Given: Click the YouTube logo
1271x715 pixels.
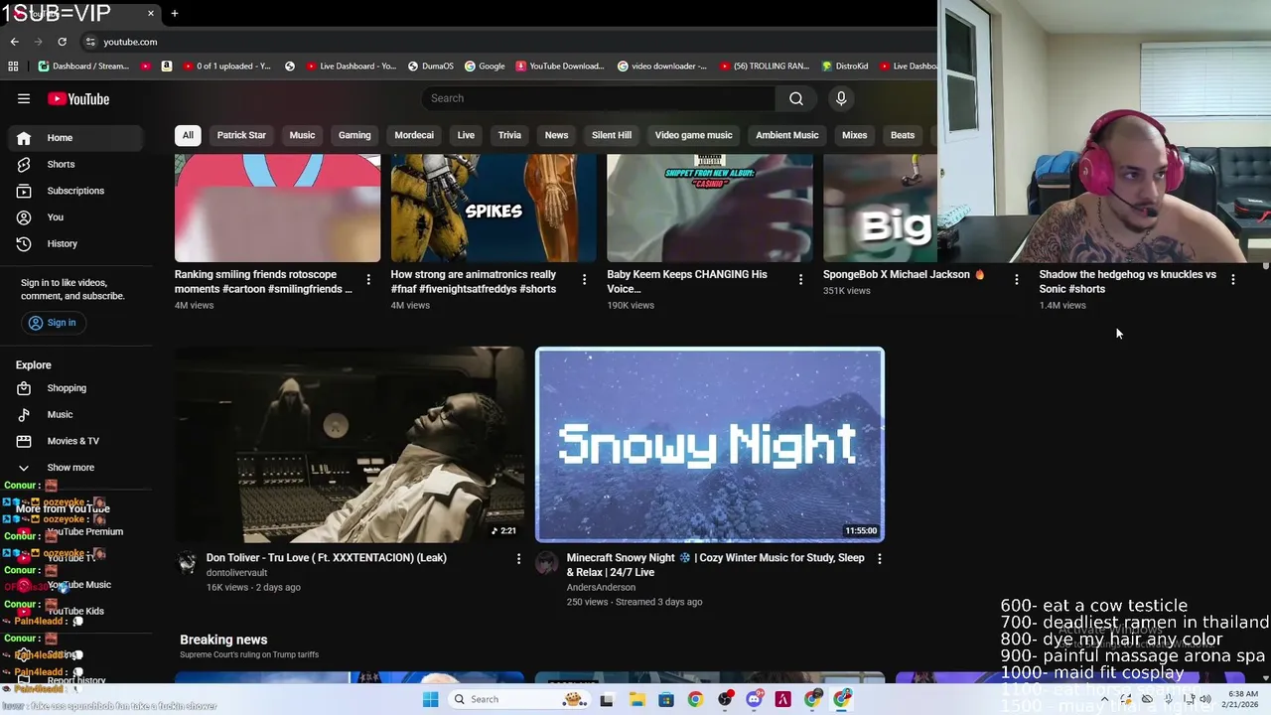Looking at the screenshot, I should tap(78, 98).
